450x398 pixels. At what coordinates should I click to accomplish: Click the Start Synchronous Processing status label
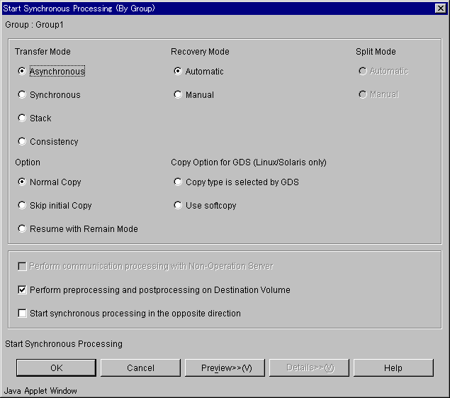[x=64, y=344]
